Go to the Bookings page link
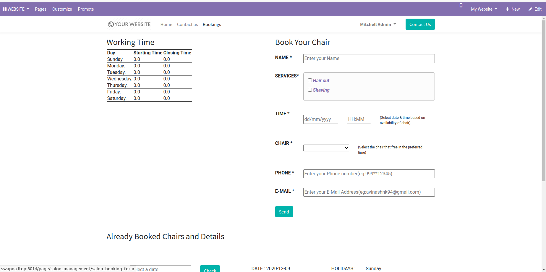546x272 pixels. point(212,25)
